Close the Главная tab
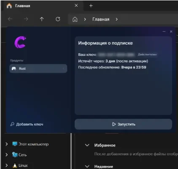The height and width of the screenshot is (169, 178). (76, 5)
